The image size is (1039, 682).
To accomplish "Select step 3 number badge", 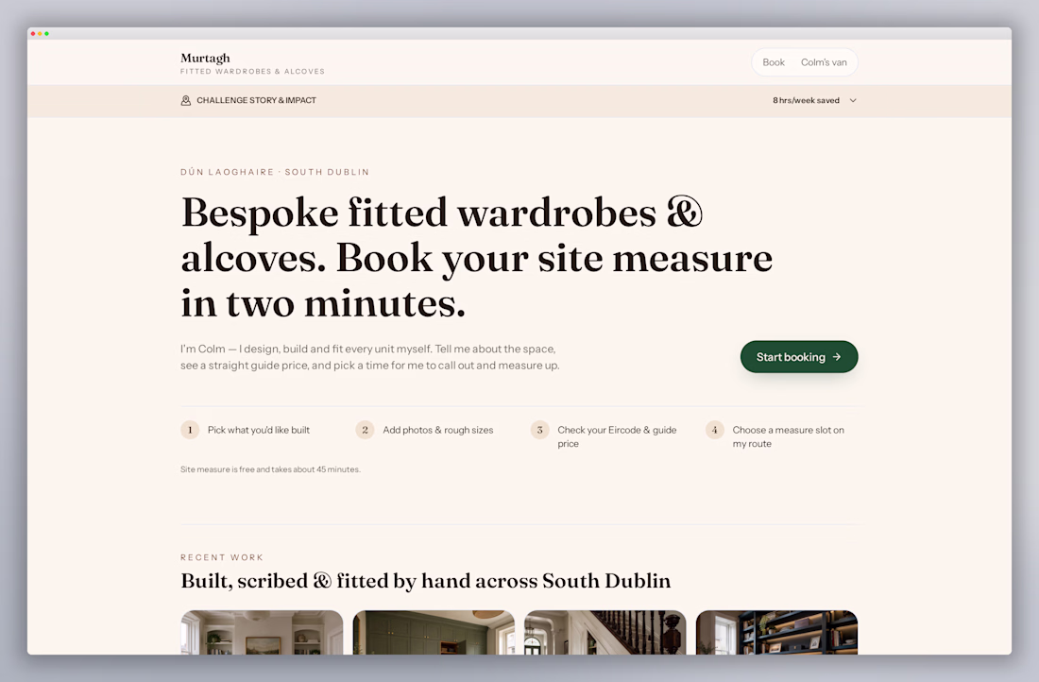I will pyautogui.click(x=540, y=430).
